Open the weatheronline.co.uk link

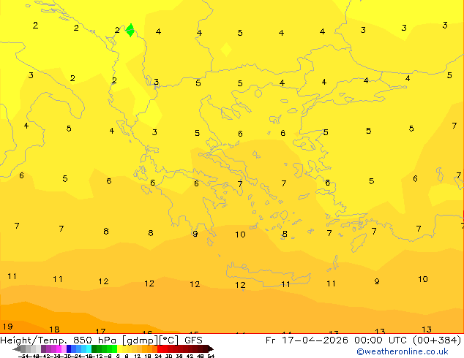pos(403,351)
